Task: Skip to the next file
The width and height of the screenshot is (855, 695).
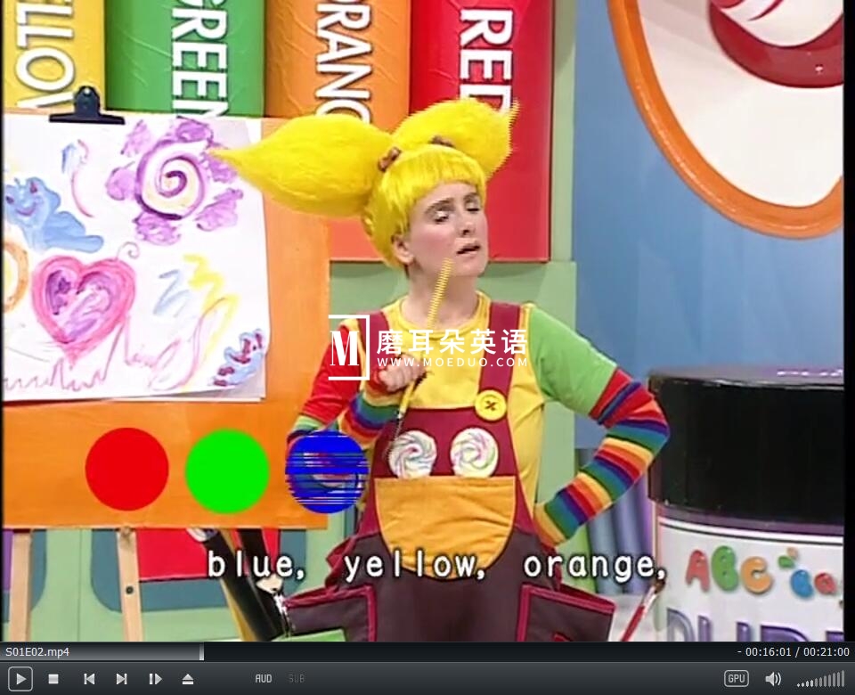Action: (121, 679)
